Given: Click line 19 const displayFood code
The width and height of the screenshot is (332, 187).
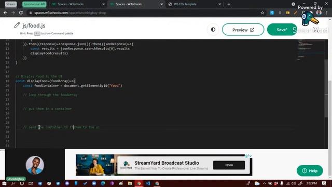Looking at the screenshot, I should (x=46, y=81).
